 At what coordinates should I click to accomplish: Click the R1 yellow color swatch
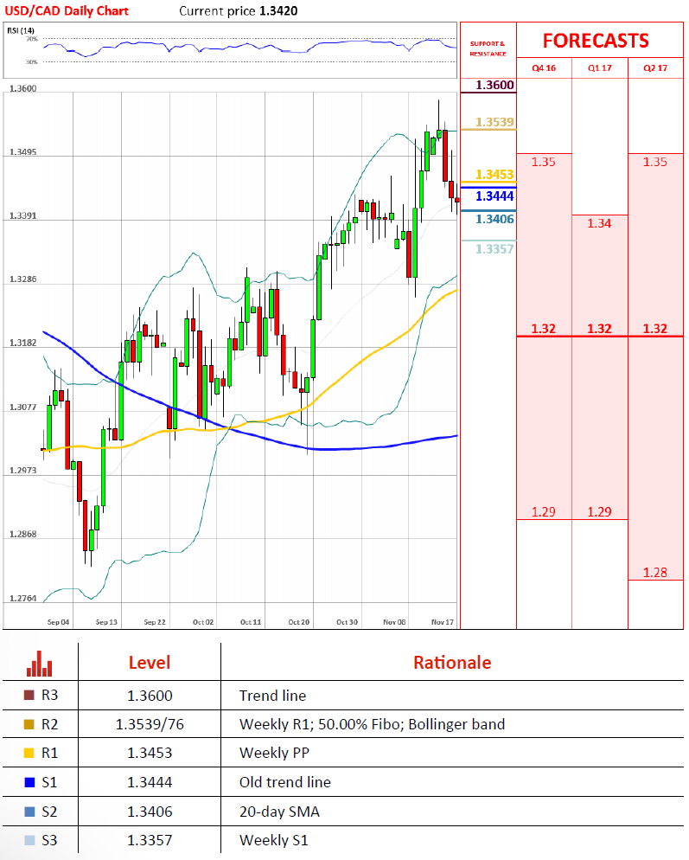point(29,753)
